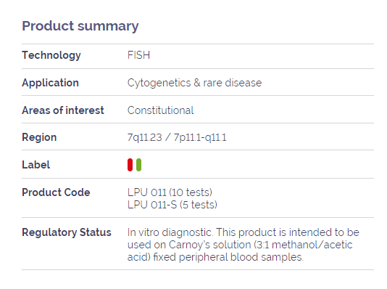The width and height of the screenshot is (387, 289).
Task: Click the fixed peripheral blood samples line
Action: pos(215,257)
